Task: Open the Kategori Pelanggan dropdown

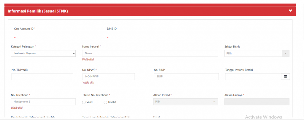Action: click(x=43, y=53)
